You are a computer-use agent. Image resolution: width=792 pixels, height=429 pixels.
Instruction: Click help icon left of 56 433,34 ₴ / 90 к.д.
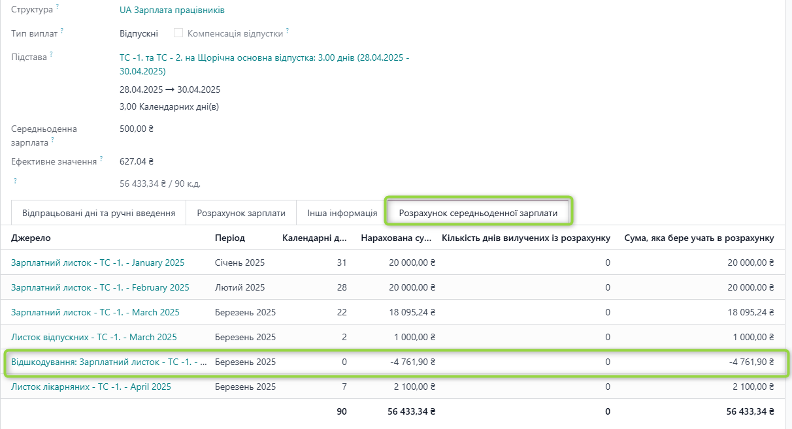click(15, 180)
